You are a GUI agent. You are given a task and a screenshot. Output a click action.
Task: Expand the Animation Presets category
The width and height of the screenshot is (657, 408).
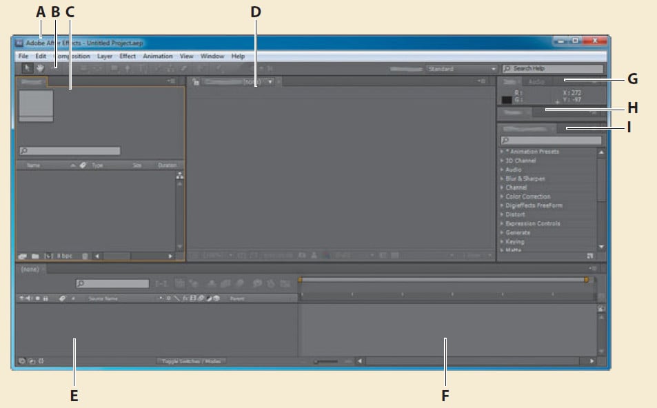[x=502, y=151]
